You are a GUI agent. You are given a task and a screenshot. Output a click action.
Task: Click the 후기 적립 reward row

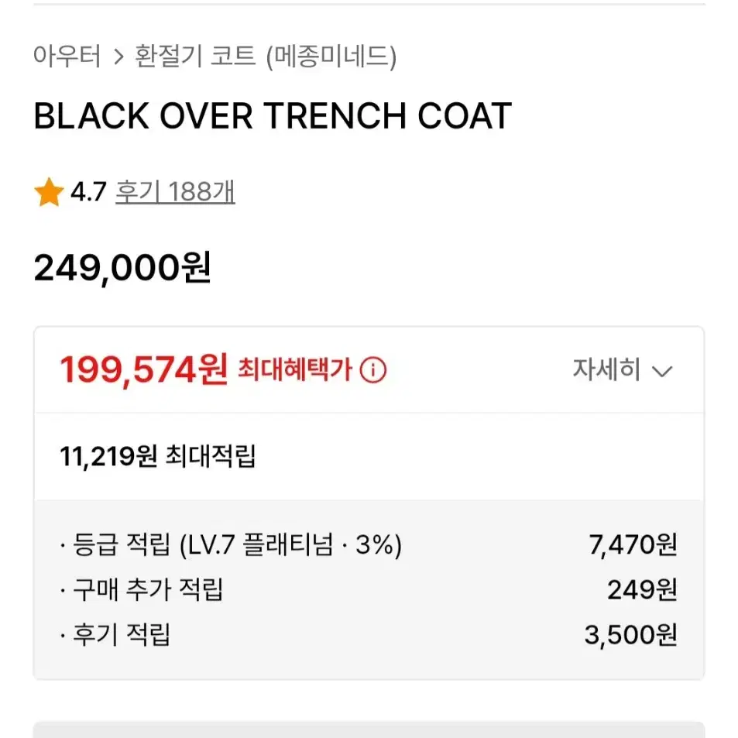tap(369, 634)
